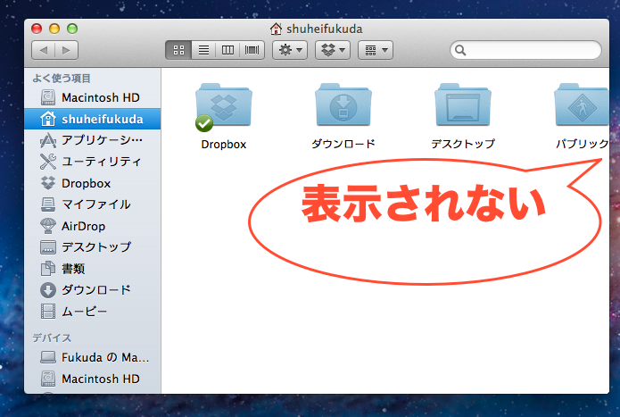Close the Finder window
The height and width of the screenshot is (417, 620).
(x=37, y=29)
